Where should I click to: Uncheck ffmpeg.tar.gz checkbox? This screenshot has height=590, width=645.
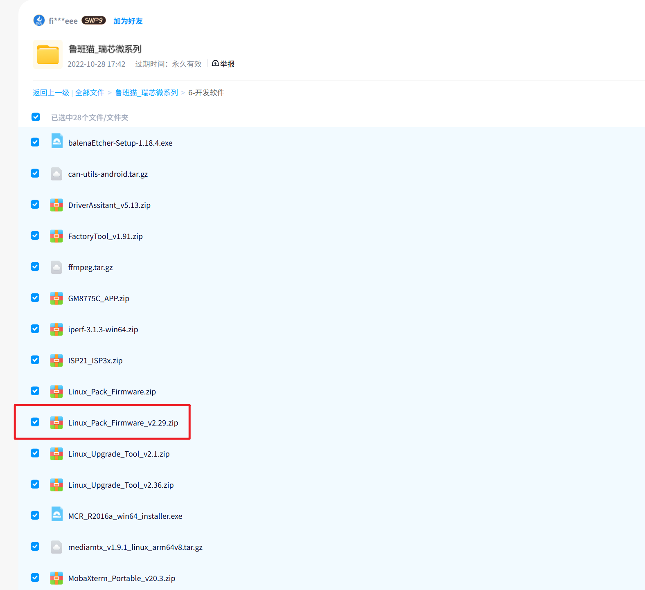pyautogui.click(x=35, y=266)
